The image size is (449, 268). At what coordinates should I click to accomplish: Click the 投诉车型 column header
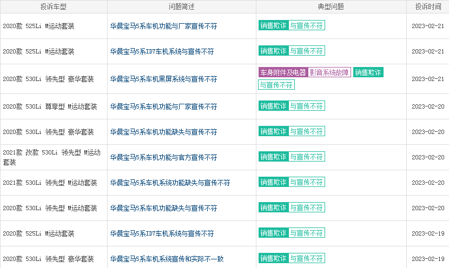(x=54, y=6)
